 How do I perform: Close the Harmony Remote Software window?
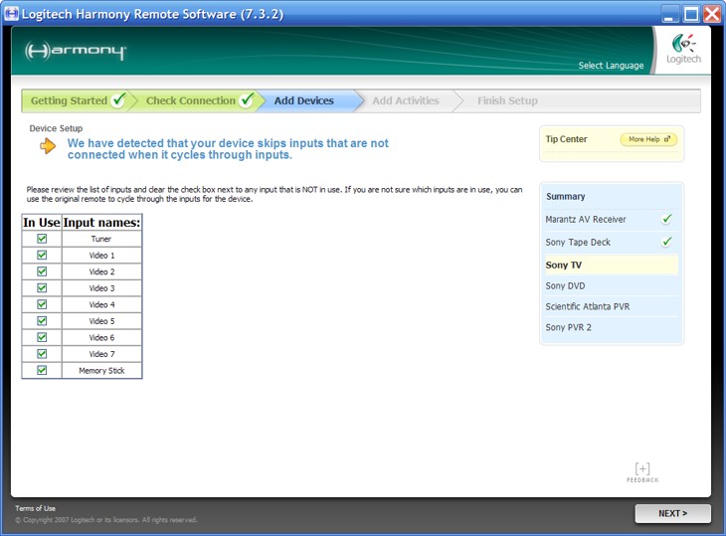712,14
